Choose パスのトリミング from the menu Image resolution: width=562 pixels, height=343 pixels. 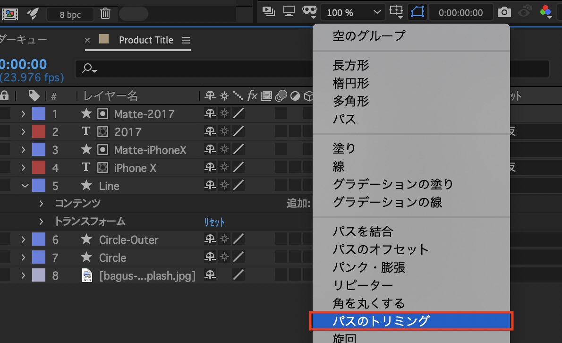pyautogui.click(x=411, y=321)
